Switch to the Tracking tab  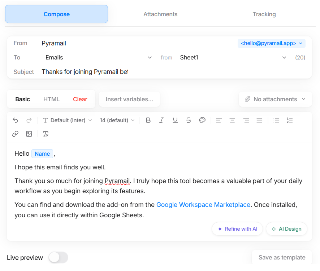[x=264, y=14]
